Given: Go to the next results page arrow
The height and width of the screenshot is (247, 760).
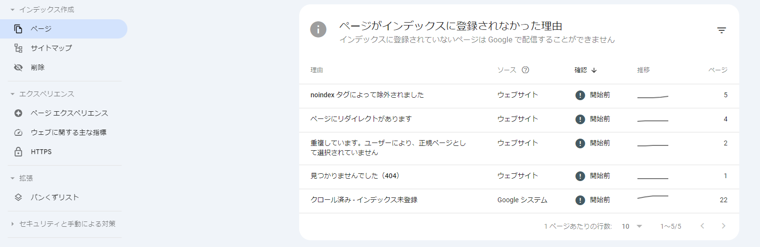Looking at the screenshot, I should [x=723, y=226].
